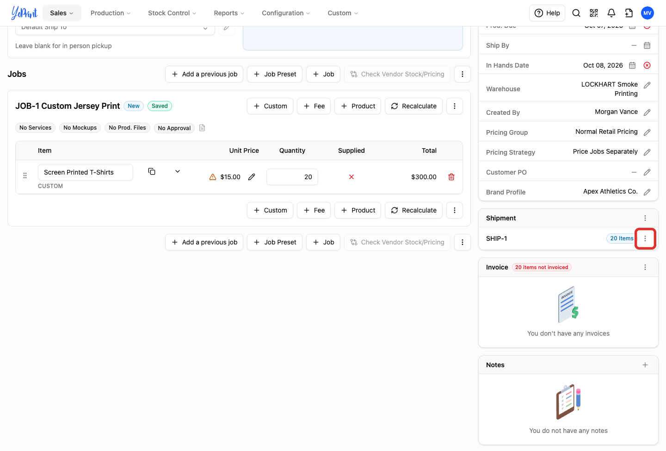The height and width of the screenshot is (451, 666).
Task: Edit the Created By field
Action: point(647,113)
